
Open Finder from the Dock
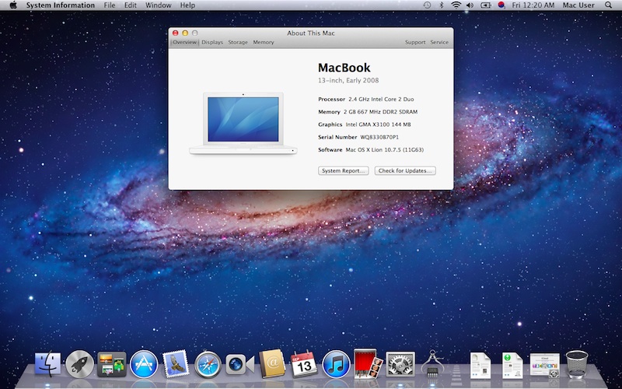(x=48, y=363)
